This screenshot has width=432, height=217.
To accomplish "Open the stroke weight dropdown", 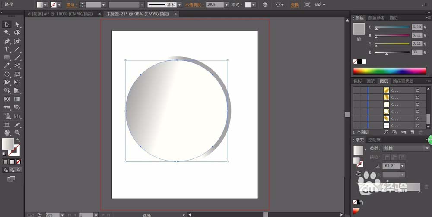I will pyautogui.click(x=103, y=5).
